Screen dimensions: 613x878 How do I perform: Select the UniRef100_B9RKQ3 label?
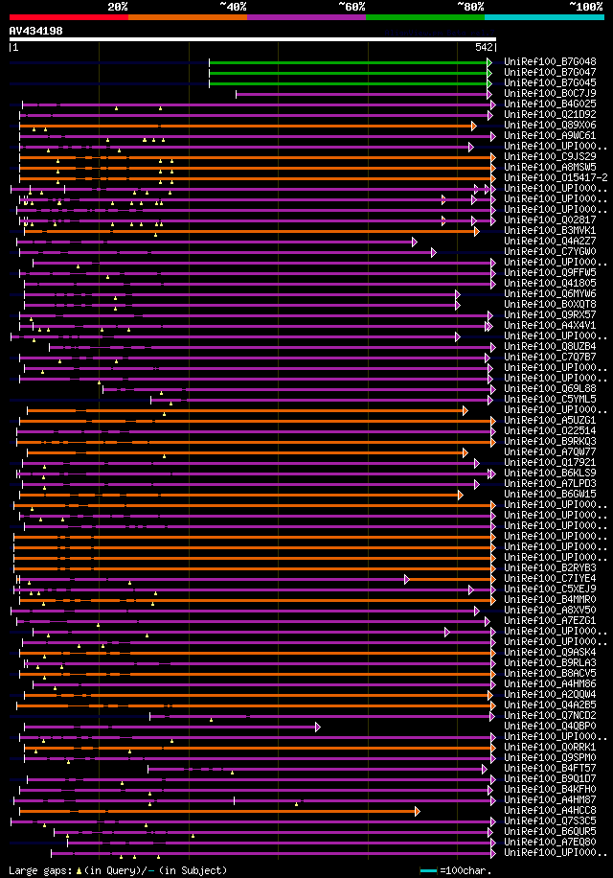pyautogui.click(x=550, y=441)
